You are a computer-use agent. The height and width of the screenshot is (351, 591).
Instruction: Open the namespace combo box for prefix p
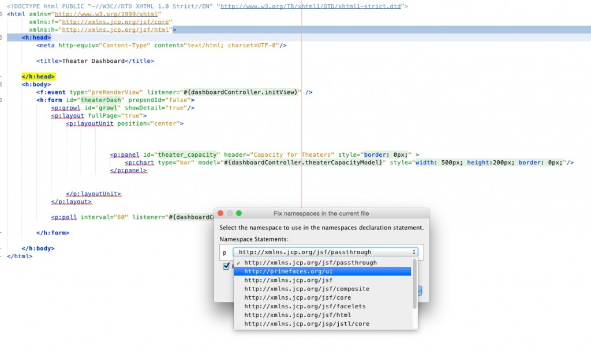coord(326,252)
